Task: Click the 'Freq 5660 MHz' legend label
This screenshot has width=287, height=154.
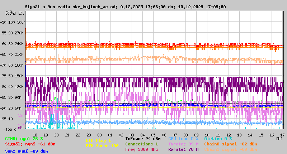Action: click(x=141, y=149)
